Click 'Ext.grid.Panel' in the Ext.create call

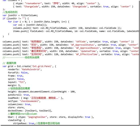42,66
